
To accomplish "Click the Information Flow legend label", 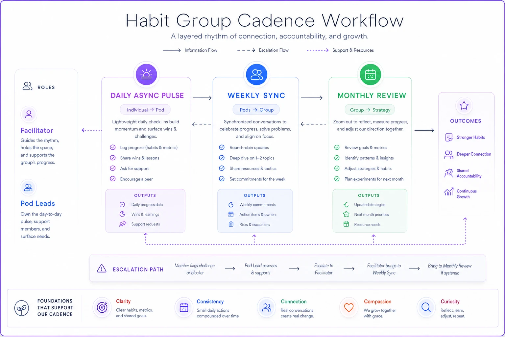I will tap(201, 50).
